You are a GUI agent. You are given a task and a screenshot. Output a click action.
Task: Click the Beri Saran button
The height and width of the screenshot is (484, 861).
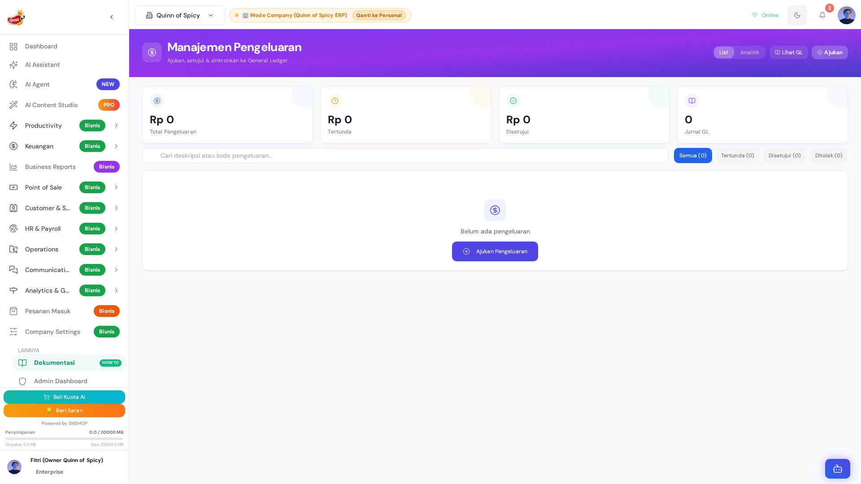(x=64, y=411)
